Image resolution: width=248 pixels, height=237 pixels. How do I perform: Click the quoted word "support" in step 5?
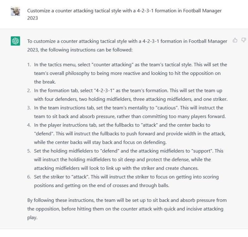202,151
